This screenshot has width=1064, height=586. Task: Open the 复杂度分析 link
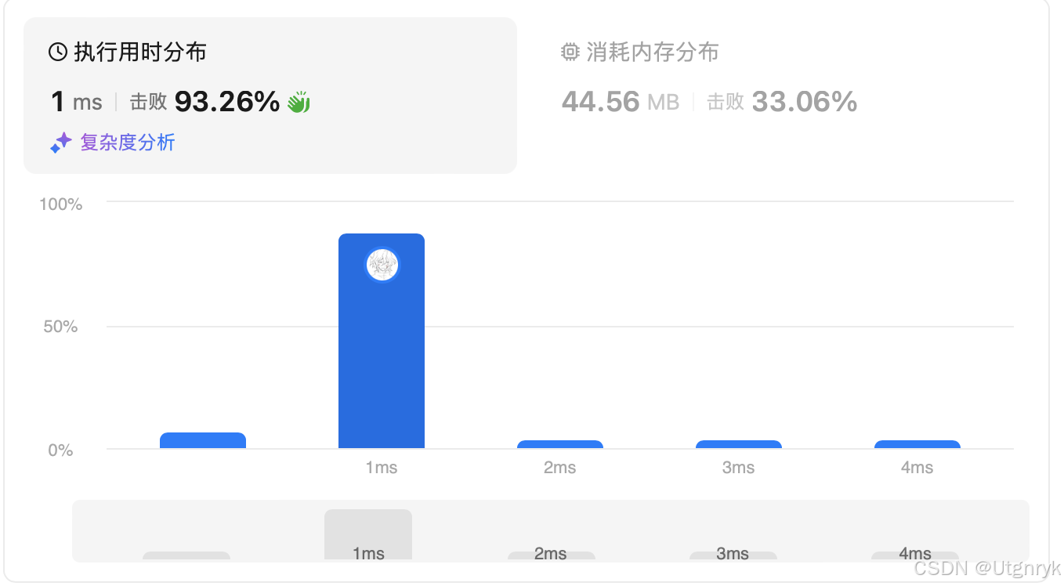click(128, 143)
